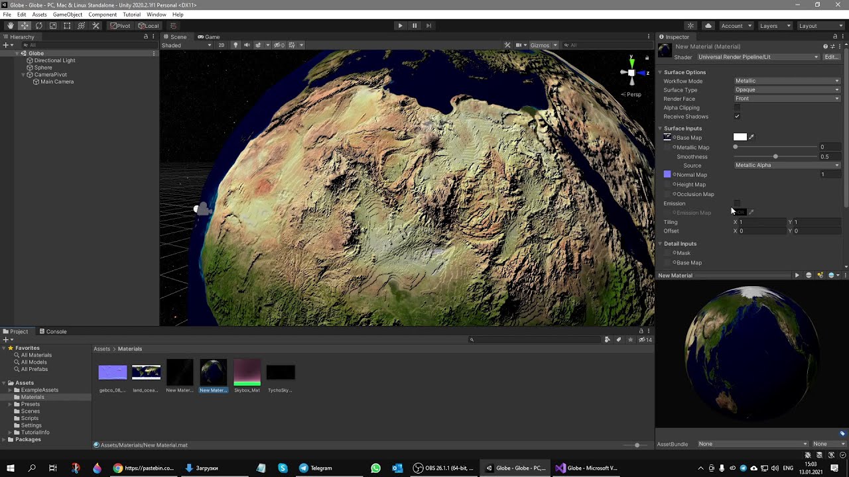Open scene camera settings
849x477 pixels.
click(x=519, y=45)
